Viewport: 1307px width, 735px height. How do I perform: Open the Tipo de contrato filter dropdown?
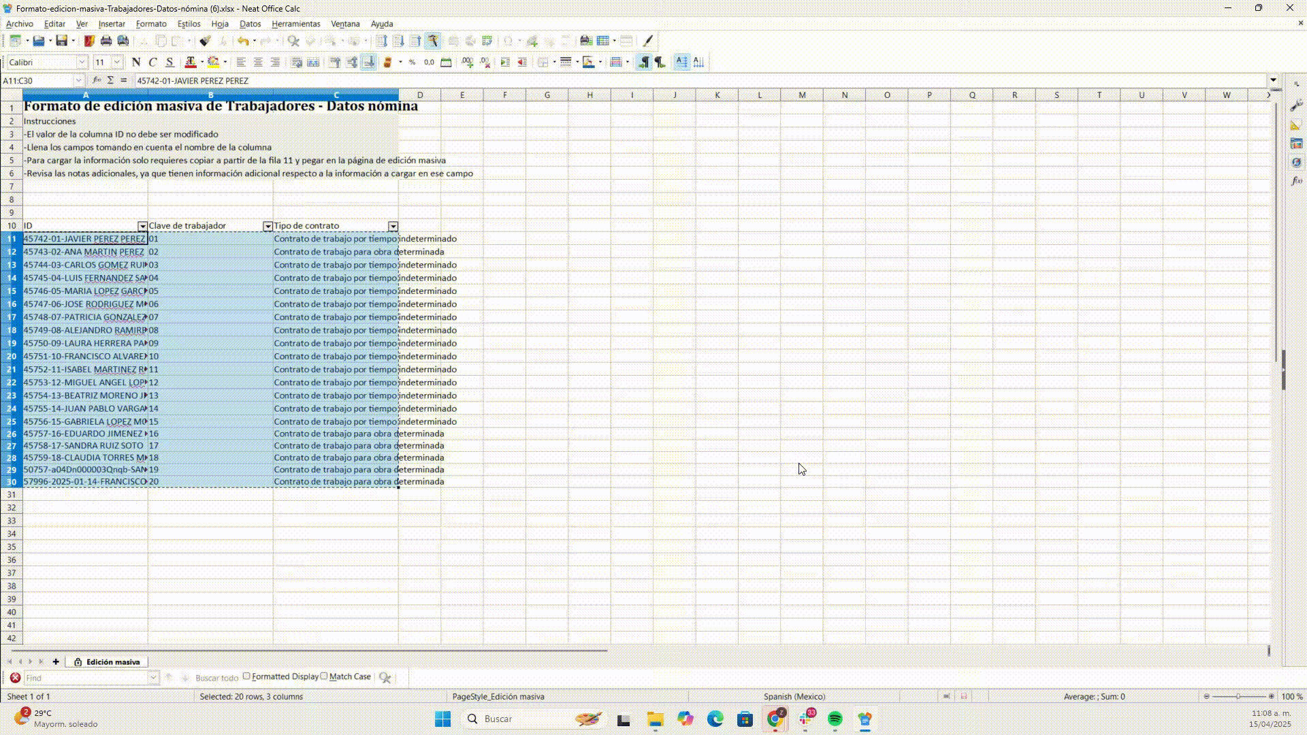click(x=393, y=226)
